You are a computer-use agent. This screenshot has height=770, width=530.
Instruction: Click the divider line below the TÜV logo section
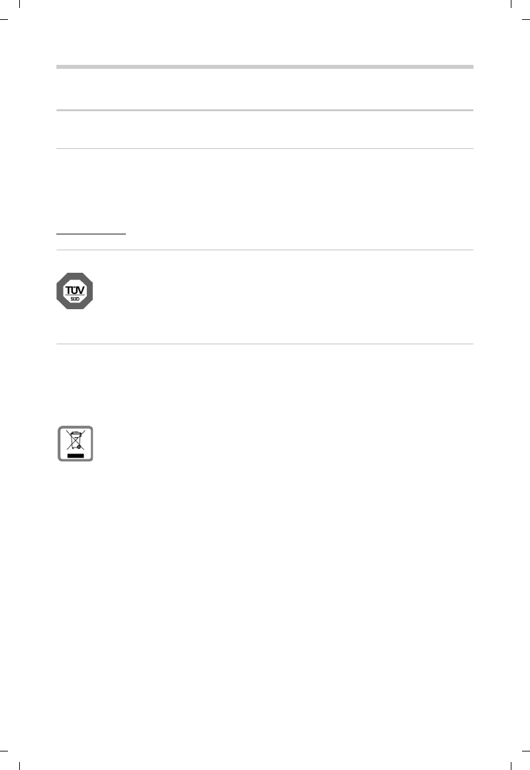point(265,344)
